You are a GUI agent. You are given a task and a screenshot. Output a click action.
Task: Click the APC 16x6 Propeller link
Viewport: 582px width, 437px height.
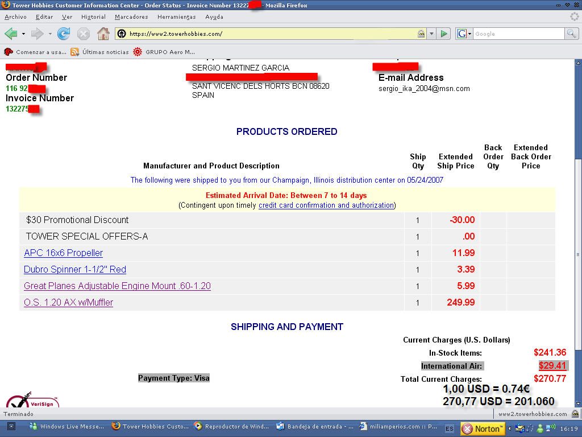tap(63, 253)
